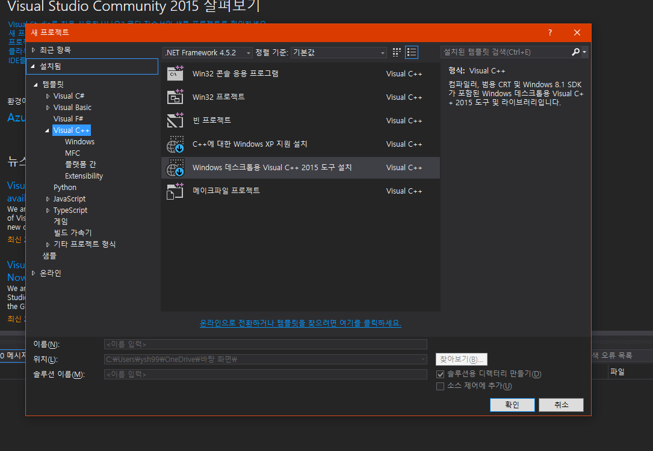The width and height of the screenshot is (653, 451).
Task: Expand the 기타 프로젝트 형식 node
Action: (48, 244)
